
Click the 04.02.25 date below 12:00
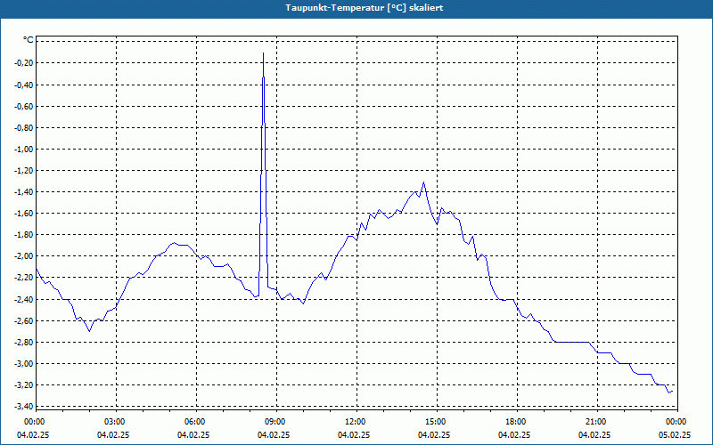354,435
